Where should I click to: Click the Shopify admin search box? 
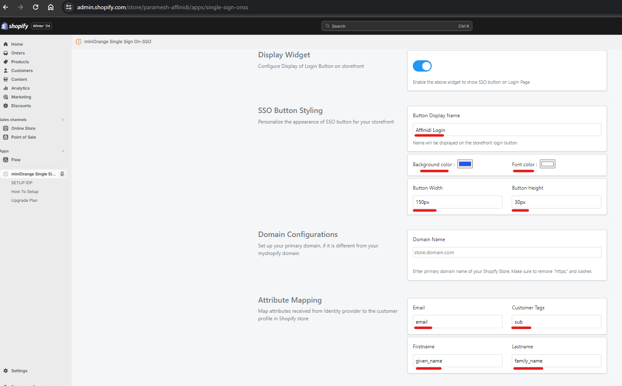coord(397,26)
